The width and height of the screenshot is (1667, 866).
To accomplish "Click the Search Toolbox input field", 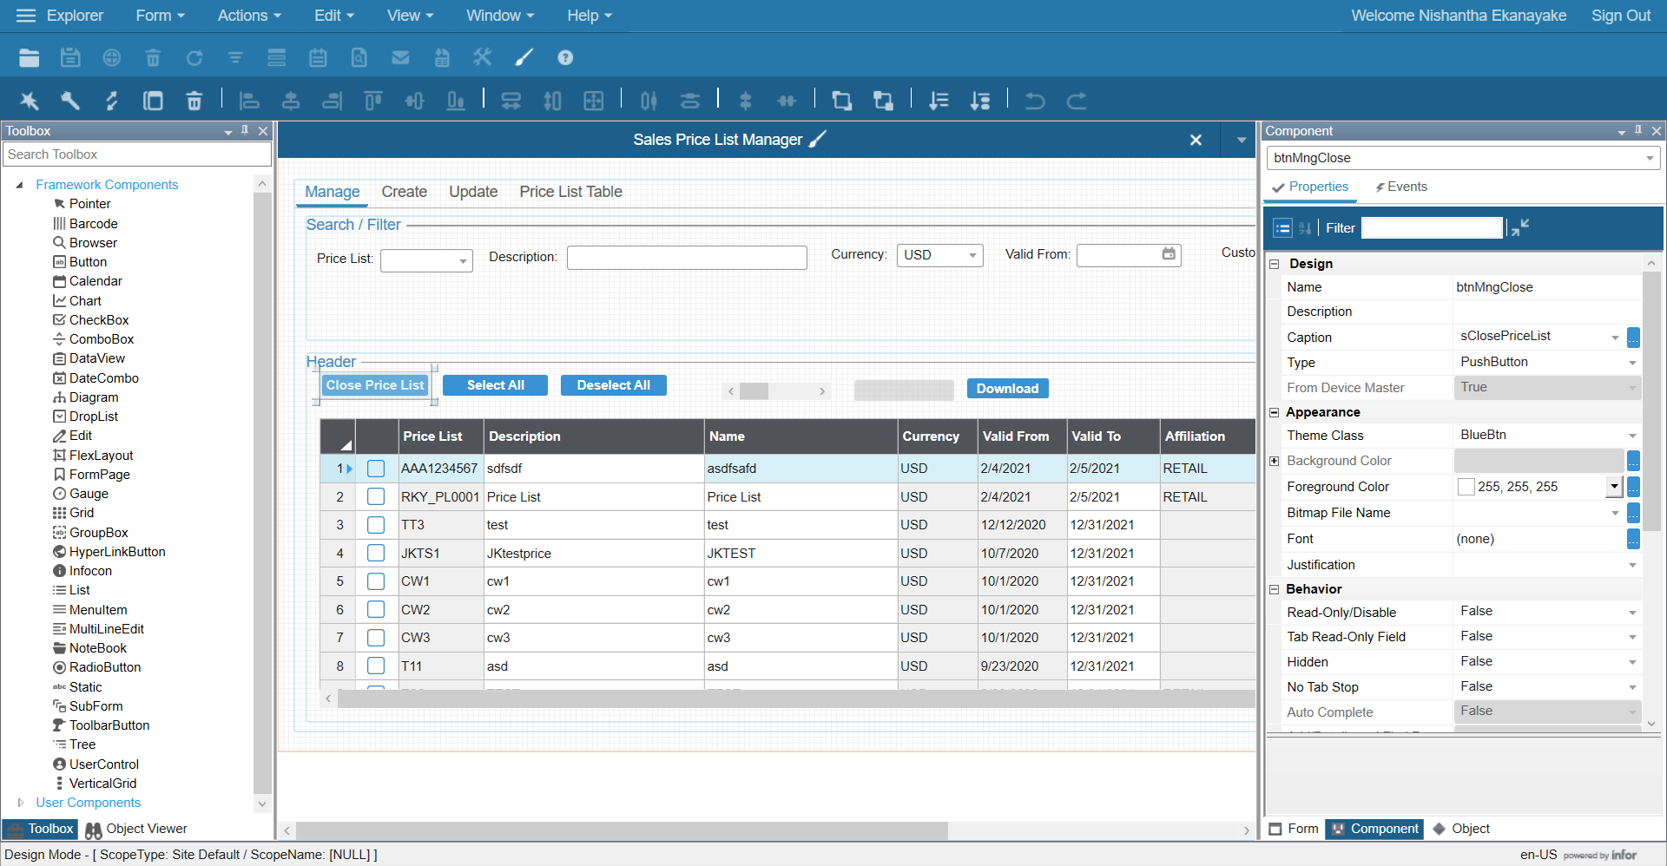I will coord(137,154).
